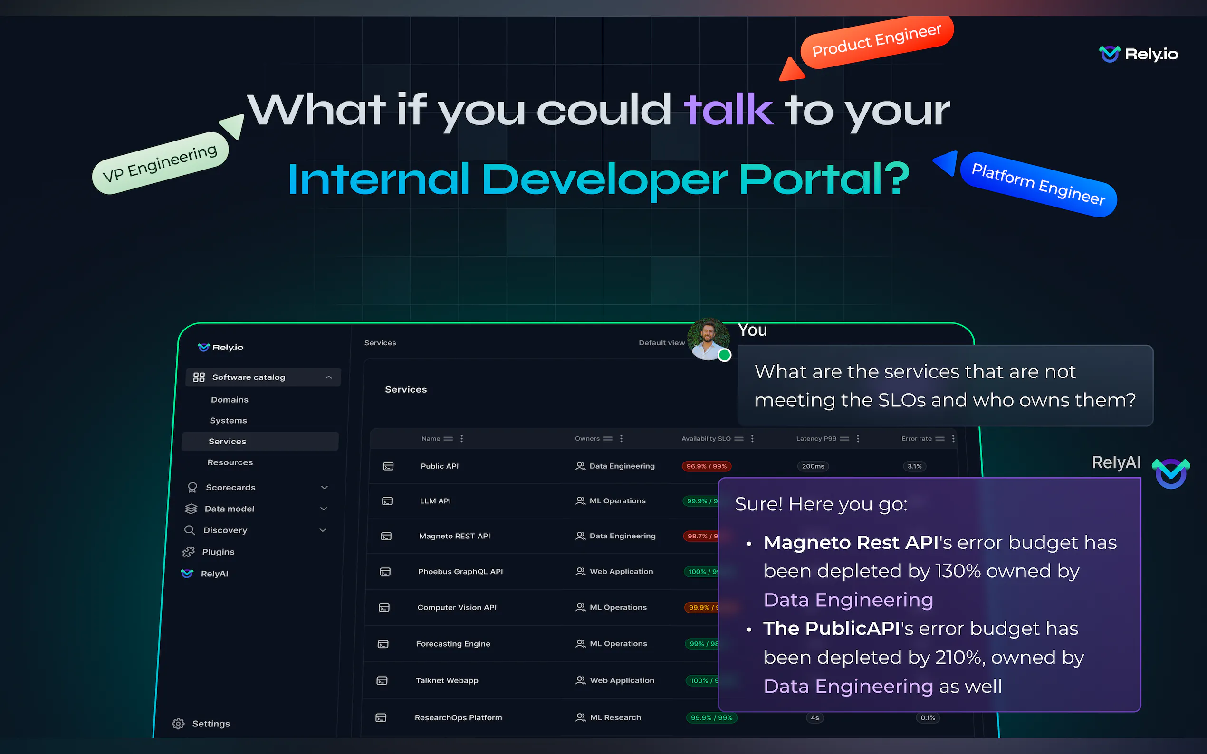Open Discovery using the magnifier icon
1207x754 pixels.
pos(190,530)
